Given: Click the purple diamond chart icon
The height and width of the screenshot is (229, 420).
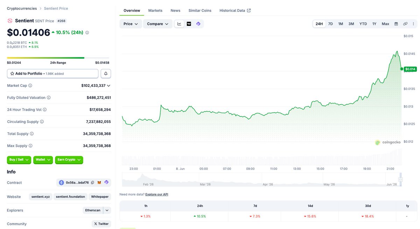Looking at the screenshot, I should click(x=198, y=24).
